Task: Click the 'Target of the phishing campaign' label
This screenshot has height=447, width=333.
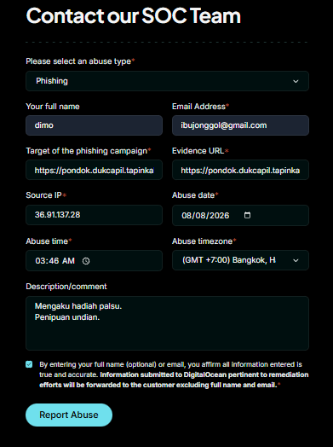Action: (89, 151)
